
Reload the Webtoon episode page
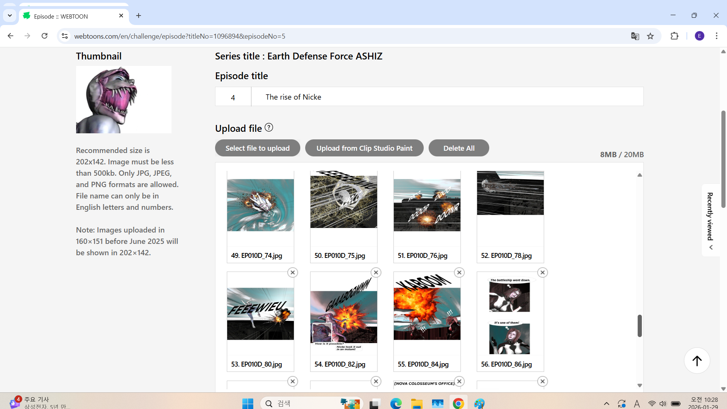click(45, 36)
